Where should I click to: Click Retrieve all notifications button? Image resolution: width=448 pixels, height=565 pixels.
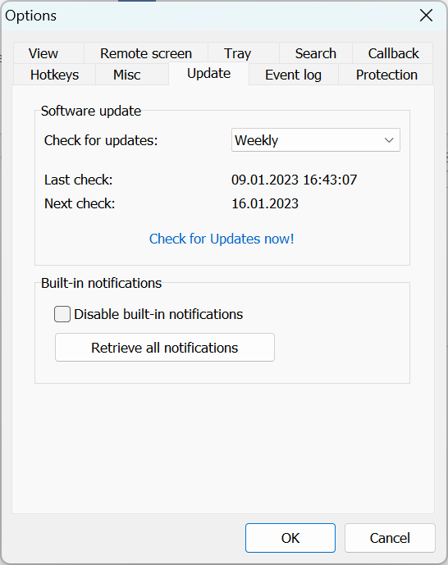point(165,348)
